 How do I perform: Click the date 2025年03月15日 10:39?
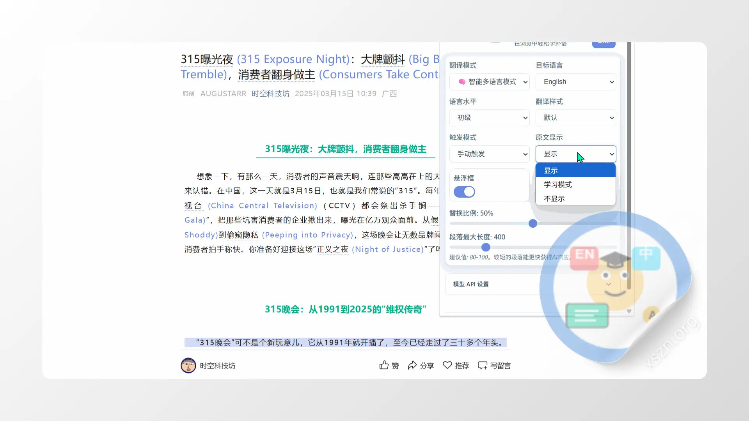[335, 94]
